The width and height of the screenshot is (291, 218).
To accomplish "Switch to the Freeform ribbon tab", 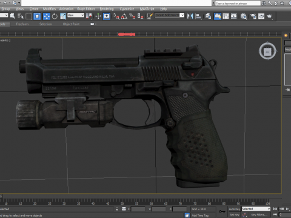I will point(22,24).
